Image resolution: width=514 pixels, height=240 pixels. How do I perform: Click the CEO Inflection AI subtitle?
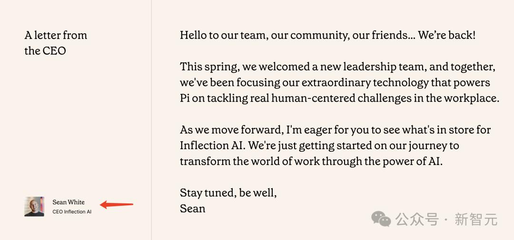coord(72,212)
